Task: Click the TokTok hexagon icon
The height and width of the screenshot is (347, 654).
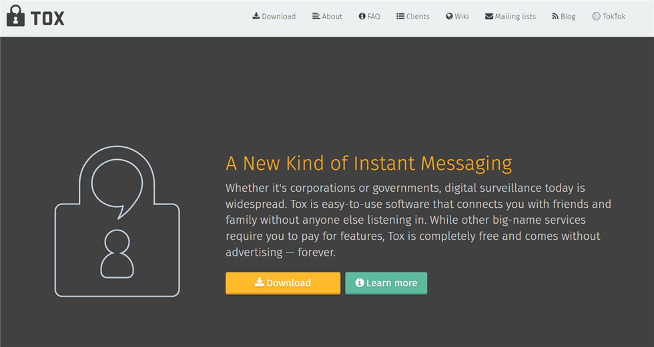Action: pyautogui.click(x=596, y=16)
